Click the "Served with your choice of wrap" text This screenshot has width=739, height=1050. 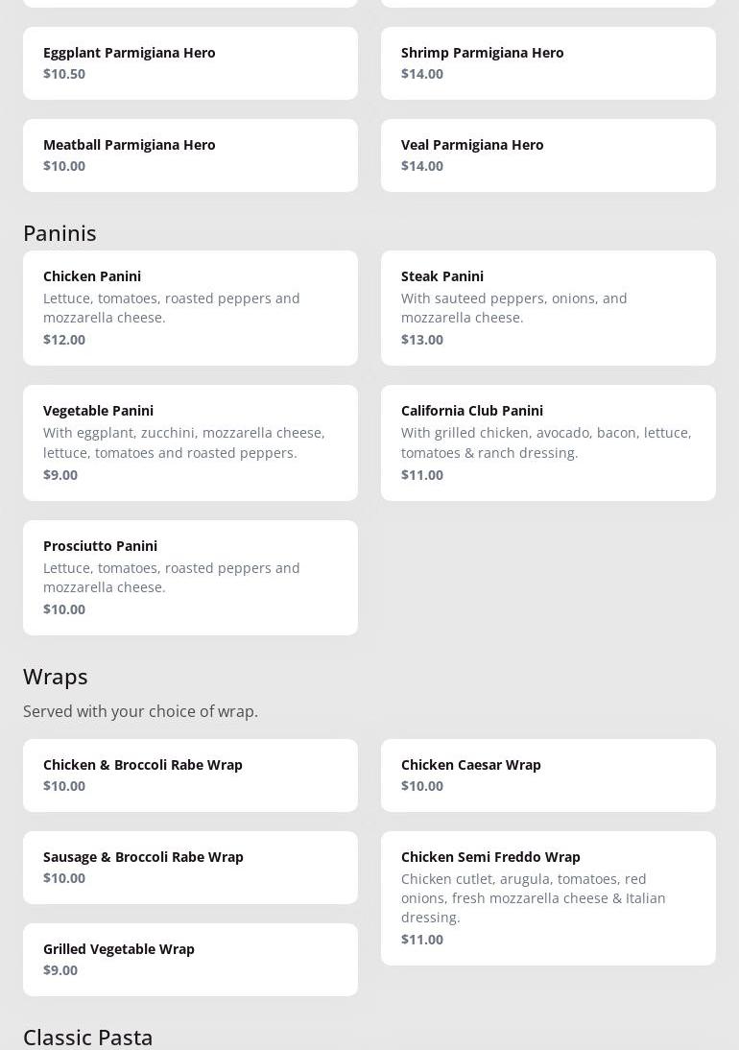tap(140, 711)
